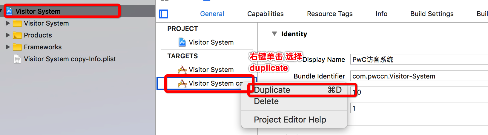Image resolution: width=488 pixels, height=135 pixels.
Task: Click the project blueprint icon under PROJECT
Action: pos(182,42)
